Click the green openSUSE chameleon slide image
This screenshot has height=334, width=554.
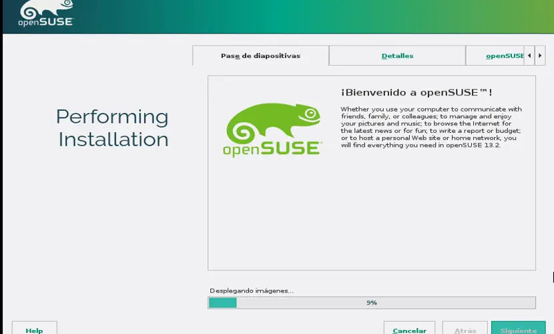272,130
